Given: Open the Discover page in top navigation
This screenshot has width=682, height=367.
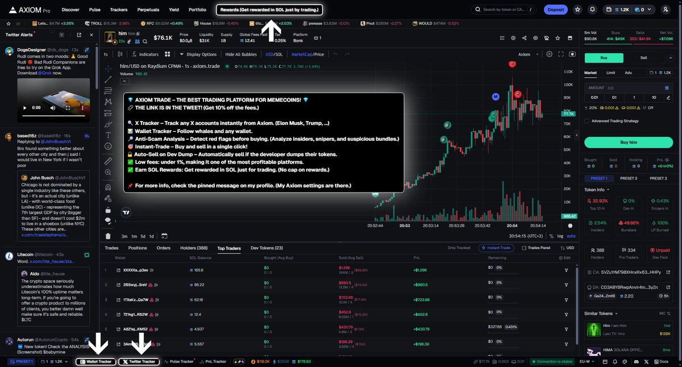Looking at the screenshot, I should [x=70, y=10].
